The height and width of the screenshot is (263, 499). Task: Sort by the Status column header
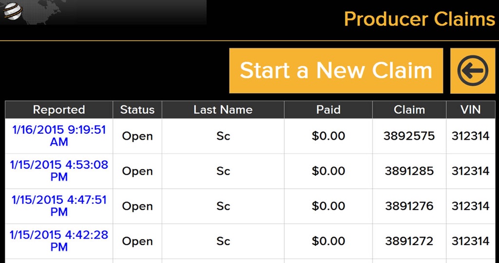pos(137,110)
